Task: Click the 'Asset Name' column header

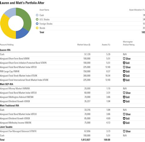Action: [44, 10]
